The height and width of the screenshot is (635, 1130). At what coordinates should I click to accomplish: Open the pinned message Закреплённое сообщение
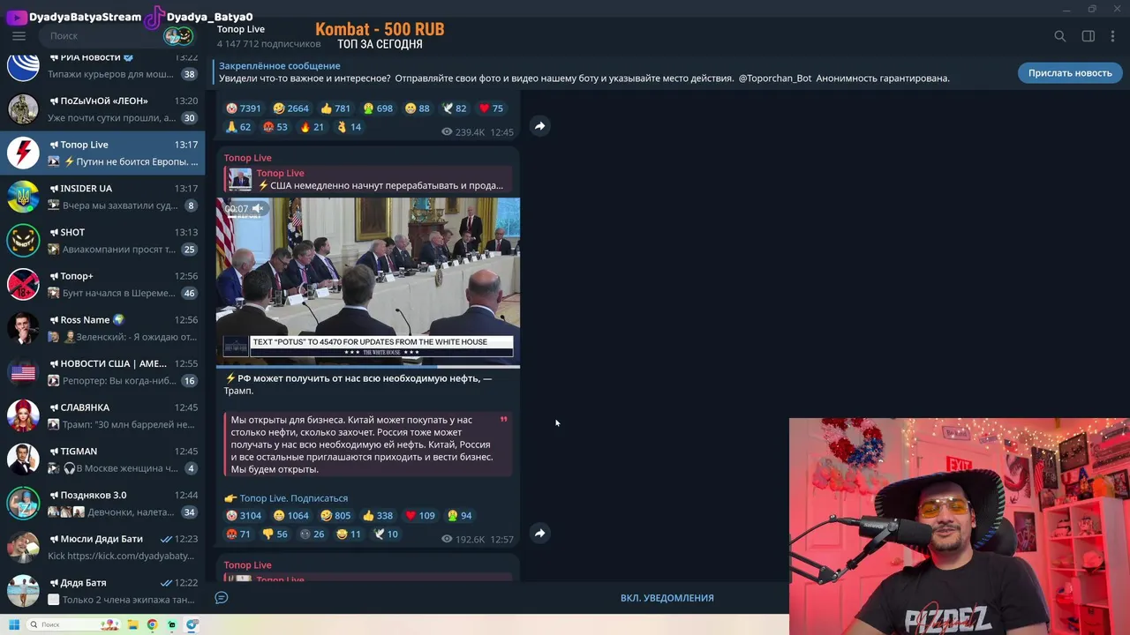pyautogui.click(x=583, y=72)
